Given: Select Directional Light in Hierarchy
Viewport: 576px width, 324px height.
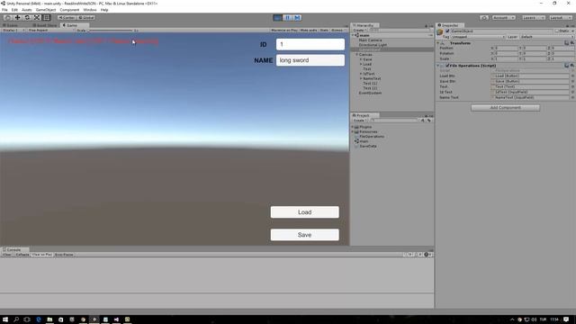Looking at the screenshot, I should (x=373, y=45).
